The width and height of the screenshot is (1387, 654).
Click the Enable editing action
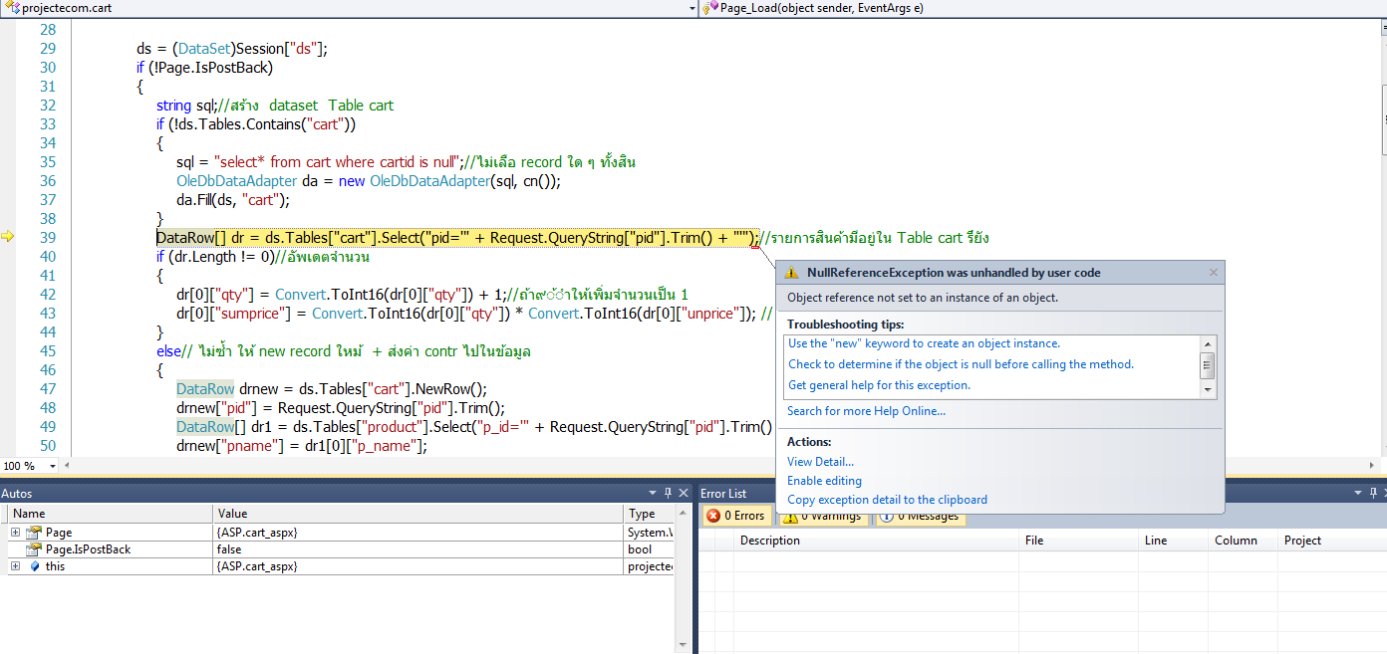click(824, 481)
